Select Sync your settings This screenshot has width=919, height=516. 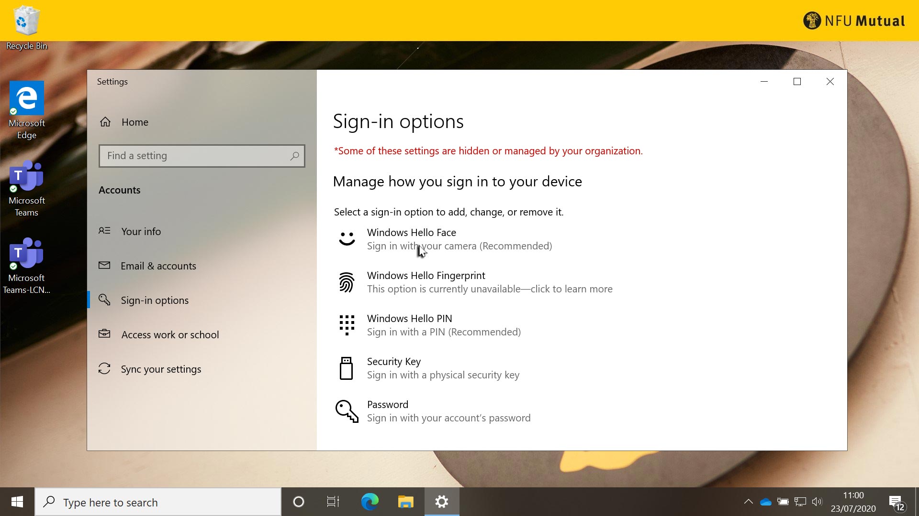(161, 369)
